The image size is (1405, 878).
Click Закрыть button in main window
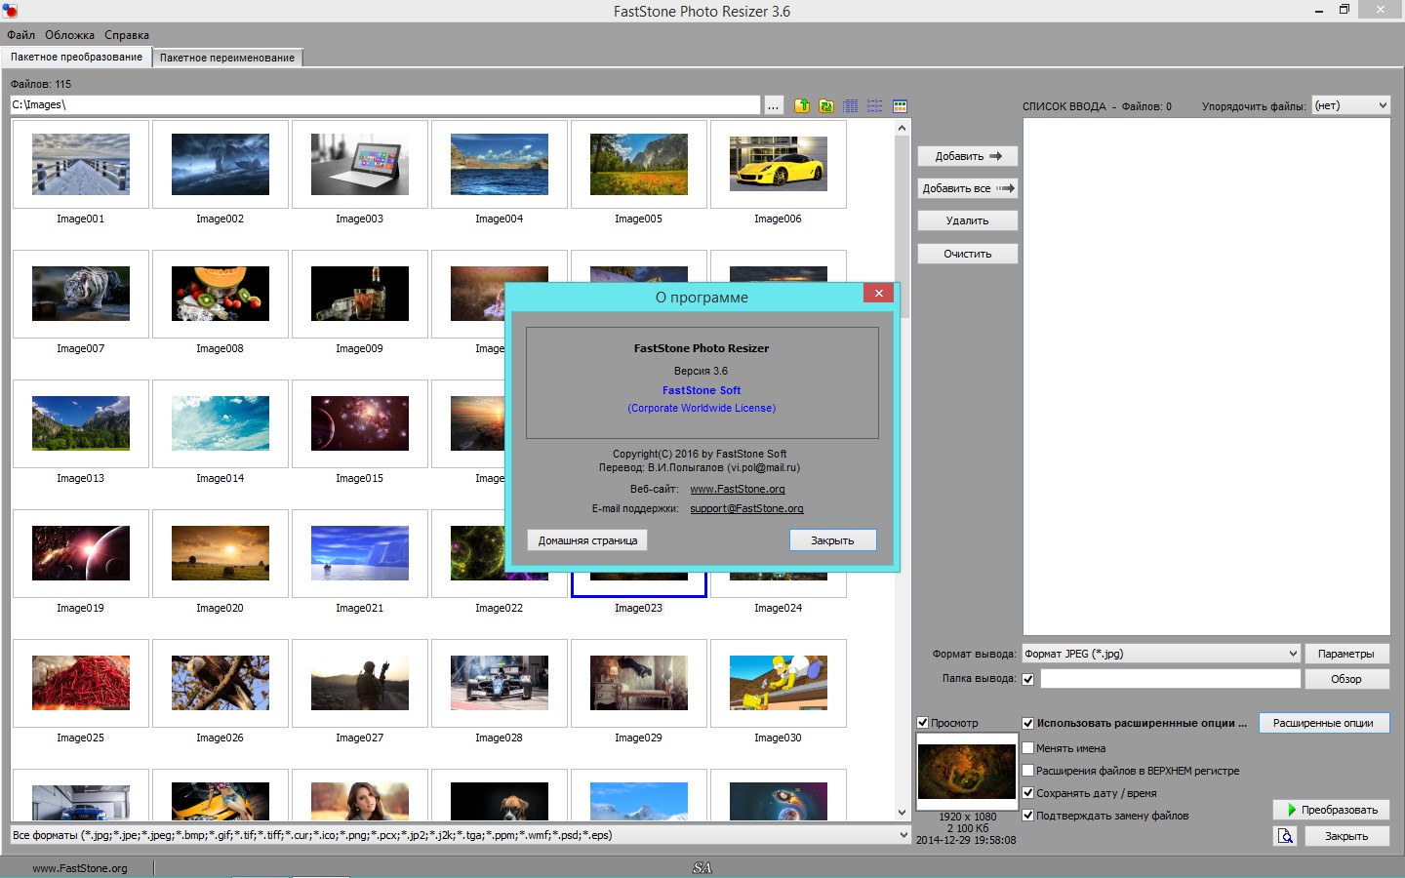point(1346,836)
